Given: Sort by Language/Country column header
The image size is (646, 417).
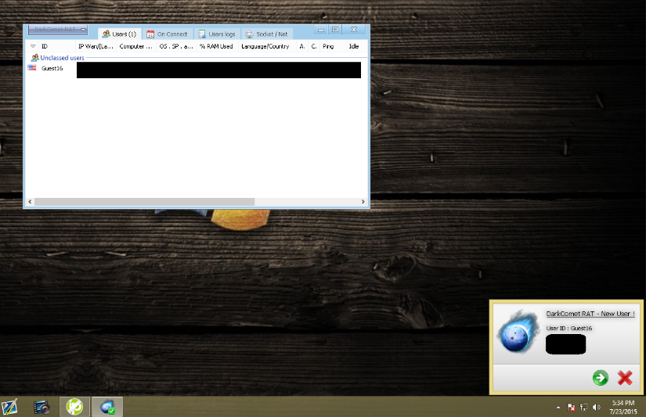Looking at the screenshot, I should click(x=266, y=46).
